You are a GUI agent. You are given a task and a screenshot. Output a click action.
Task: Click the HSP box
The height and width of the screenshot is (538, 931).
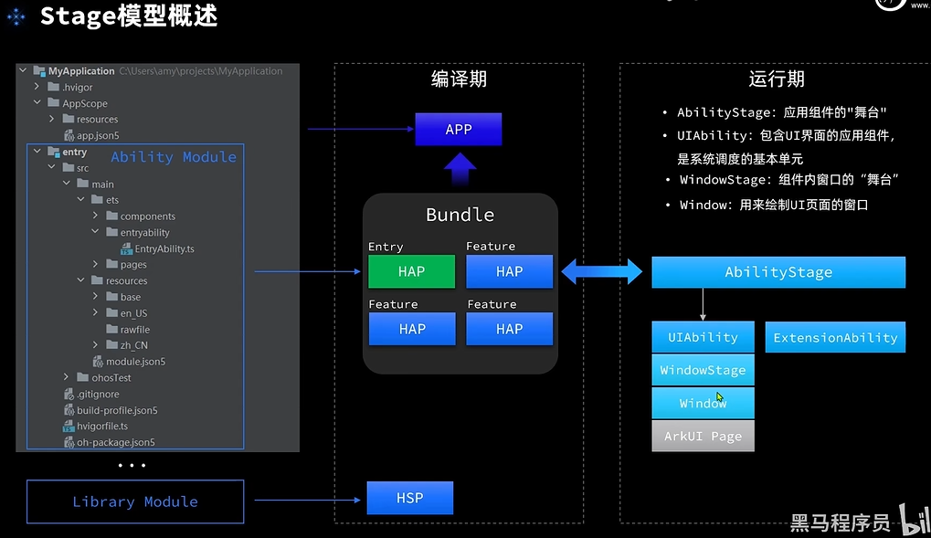click(409, 498)
